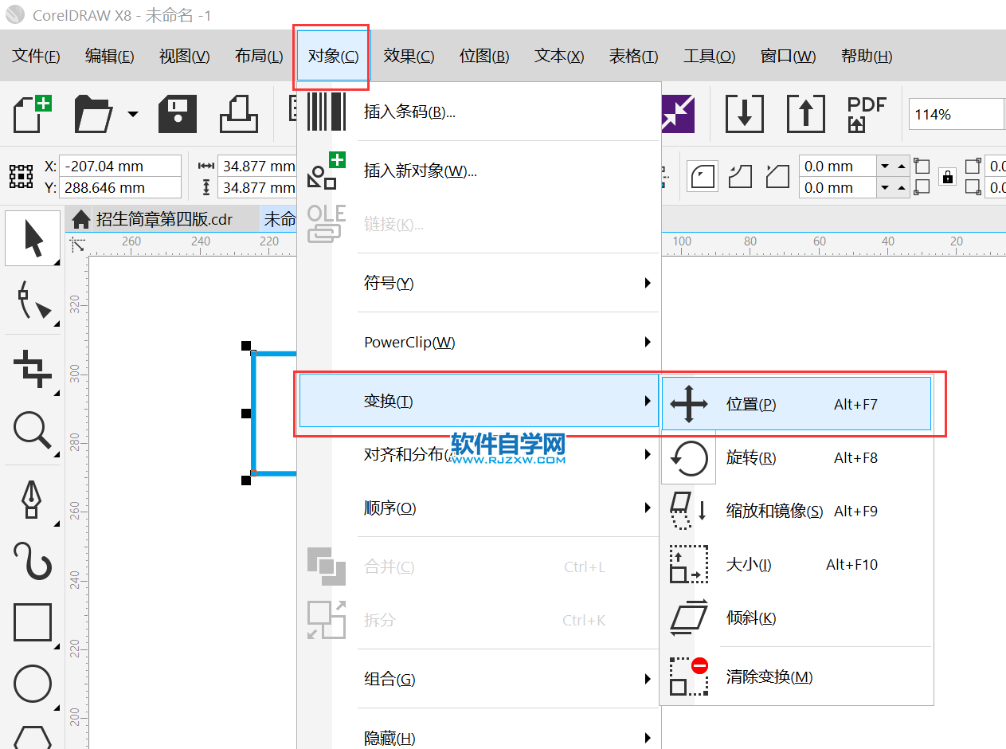Open the dropdown arrow beside Open folder

click(x=132, y=114)
